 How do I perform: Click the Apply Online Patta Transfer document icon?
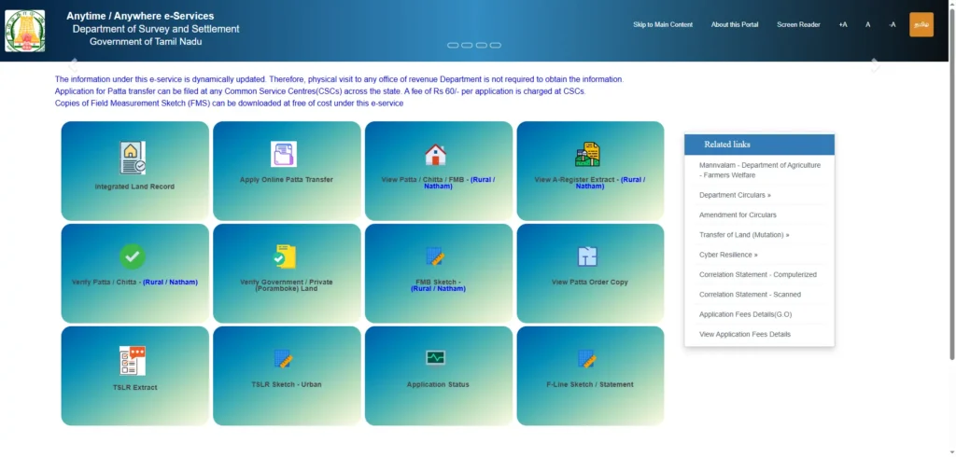coord(284,154)
